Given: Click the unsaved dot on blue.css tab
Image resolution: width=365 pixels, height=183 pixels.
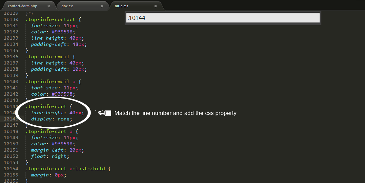Looking at the screenshot, I should pyautogui.click(x=155, y=6).
